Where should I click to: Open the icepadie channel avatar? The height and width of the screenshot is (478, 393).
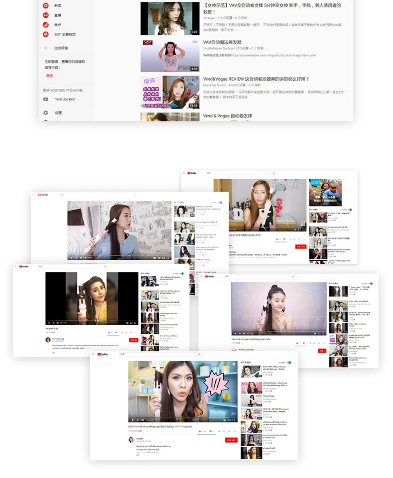point(131,440)
